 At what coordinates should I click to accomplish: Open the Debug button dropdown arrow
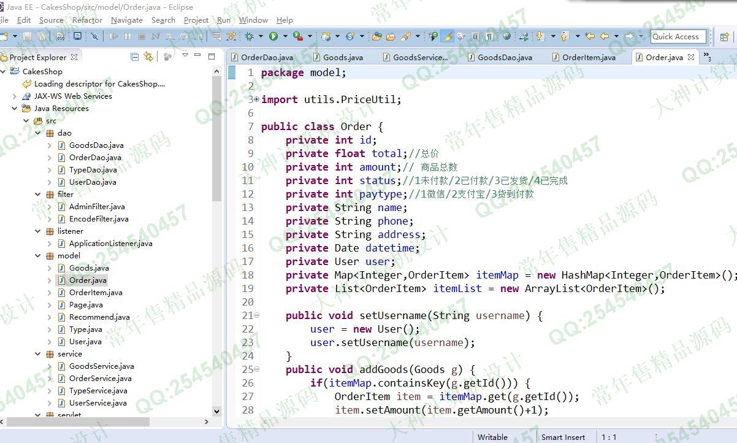click(x=261, y=37)
